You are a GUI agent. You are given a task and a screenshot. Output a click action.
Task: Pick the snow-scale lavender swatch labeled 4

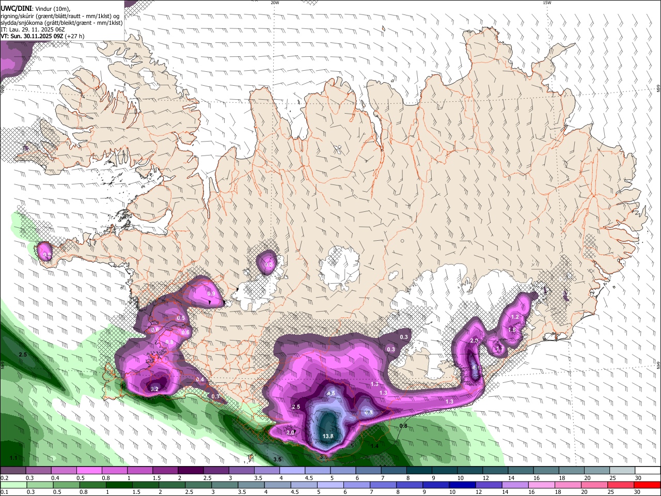point(292,470)
